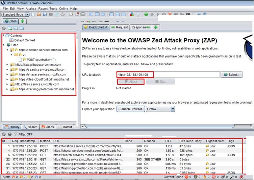Select the POST:country(key)({}) tree item
The image size is (254, 180).
pos(41,60)
